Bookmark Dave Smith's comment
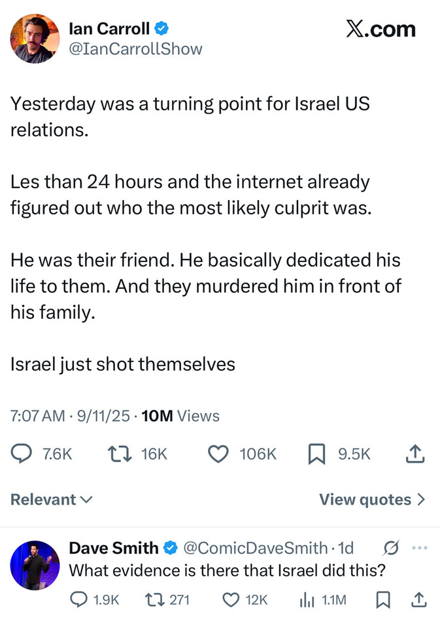The image size is (440, 621). pos(384,599)
